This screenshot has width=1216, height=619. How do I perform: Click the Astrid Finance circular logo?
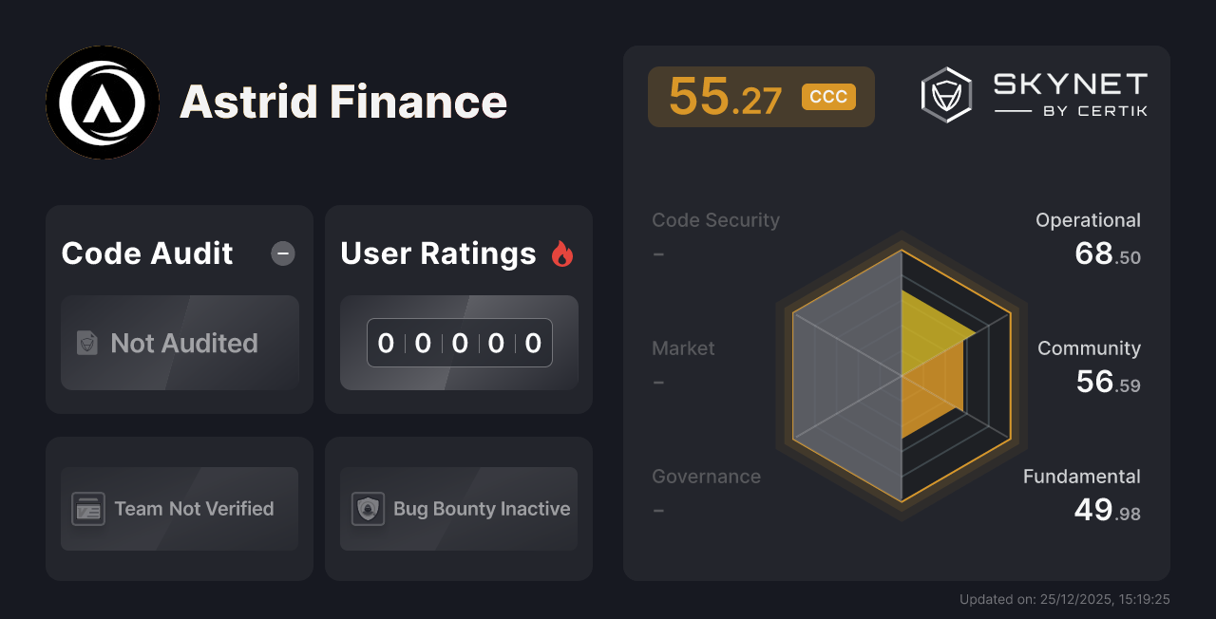tap(103, 103)
